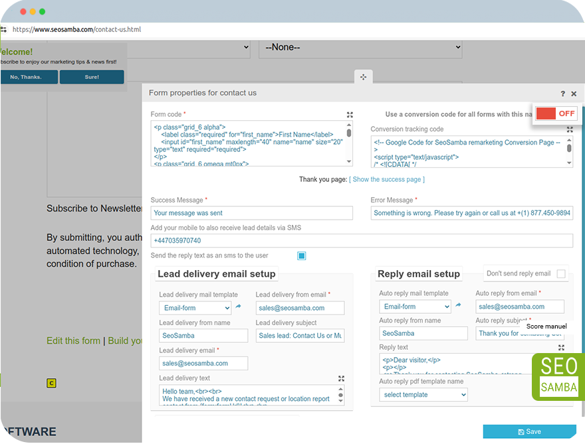
Task: Open Lead delivery mail template dropdown
Action: click(195, 308)
